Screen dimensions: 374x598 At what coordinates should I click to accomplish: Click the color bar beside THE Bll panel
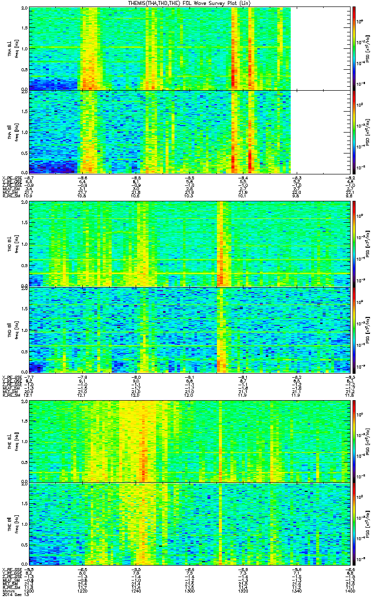(x=354, y=524)
